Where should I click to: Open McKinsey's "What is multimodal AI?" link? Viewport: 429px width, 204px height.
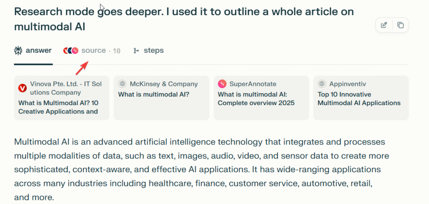[154, 94]
